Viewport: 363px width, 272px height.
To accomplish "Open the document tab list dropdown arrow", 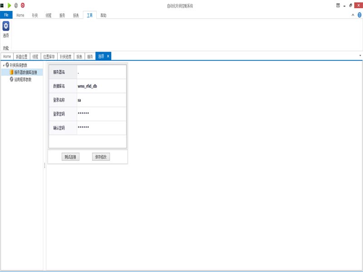I will point(360,56).
